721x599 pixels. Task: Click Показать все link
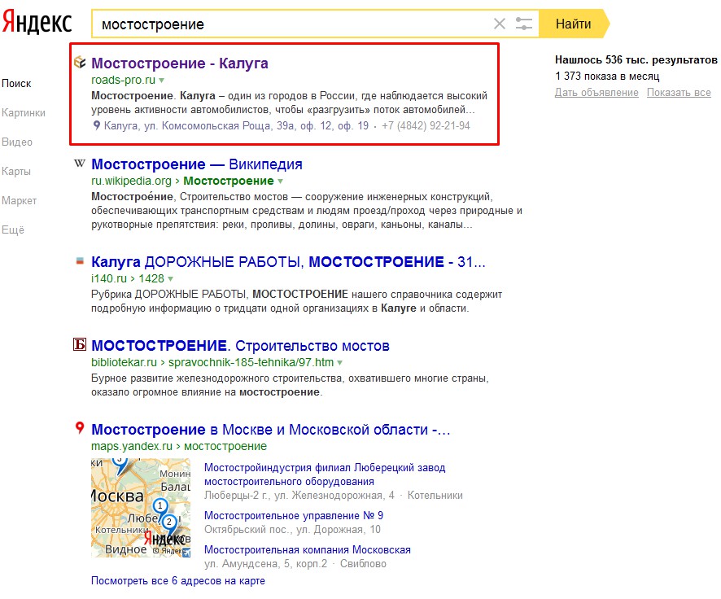(x=679, y=93)
